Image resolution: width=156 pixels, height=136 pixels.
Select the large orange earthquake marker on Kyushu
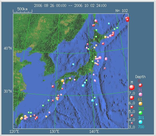click(63, 81)
